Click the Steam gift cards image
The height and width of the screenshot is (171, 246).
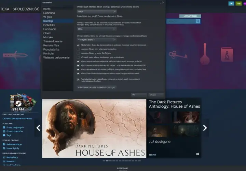pos(23,102)
